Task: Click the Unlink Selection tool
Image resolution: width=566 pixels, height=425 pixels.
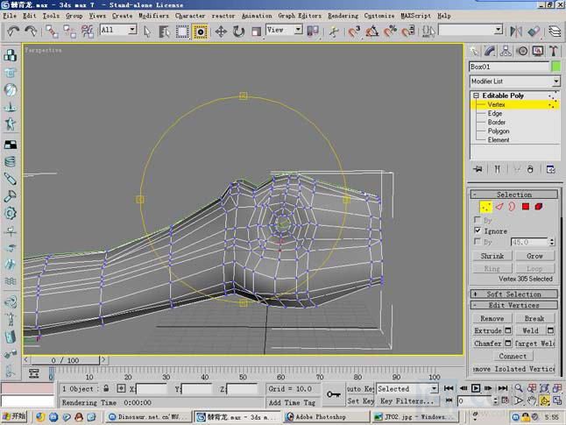Action: tap(69, 32)
